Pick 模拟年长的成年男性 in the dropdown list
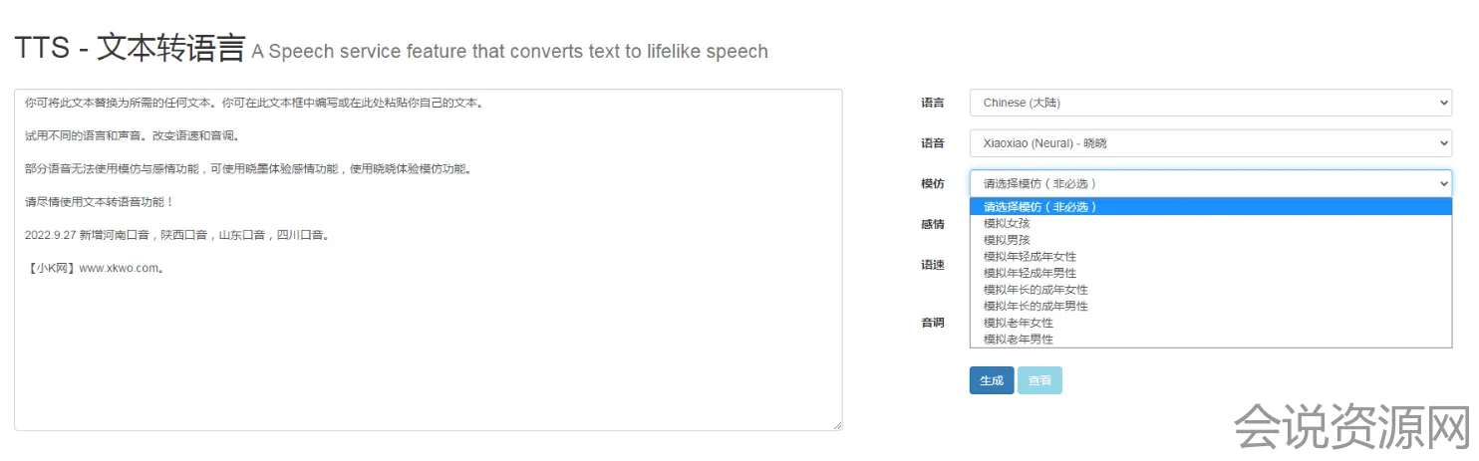The width and height of the screenshot is (1479, 461). [x=1035, y=306]
